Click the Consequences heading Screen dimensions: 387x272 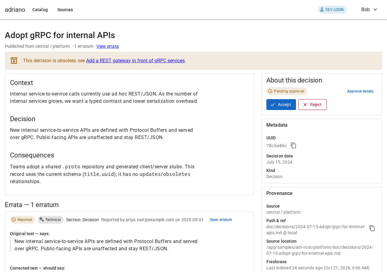pyautogui.click(x=32, y=155)
